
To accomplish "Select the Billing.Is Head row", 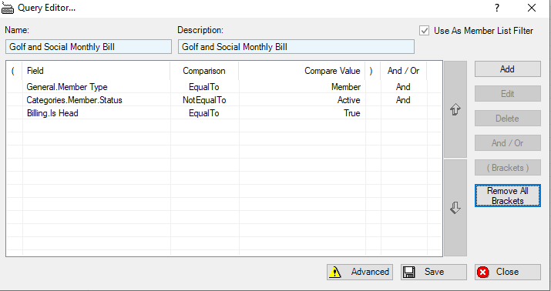I will point(223,113).
